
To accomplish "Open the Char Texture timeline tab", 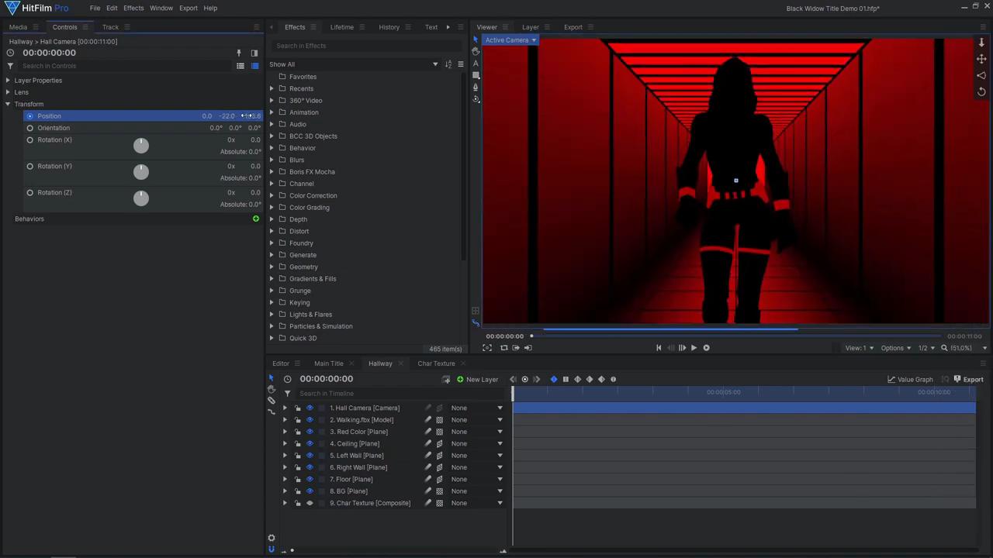I will [436, 363].
